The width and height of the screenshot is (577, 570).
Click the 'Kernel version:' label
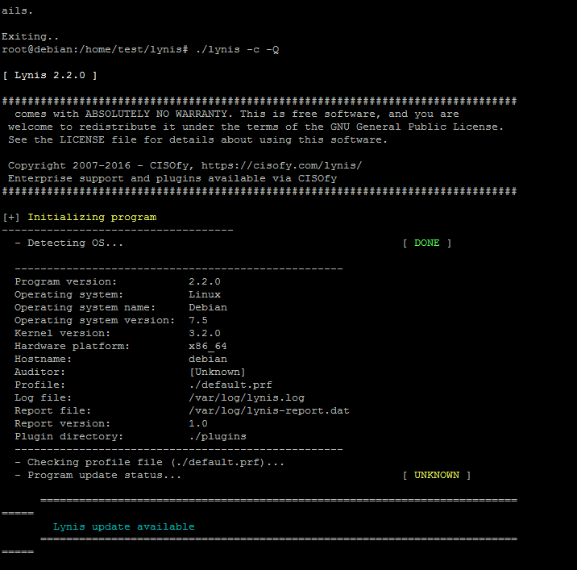click(62, 333)
